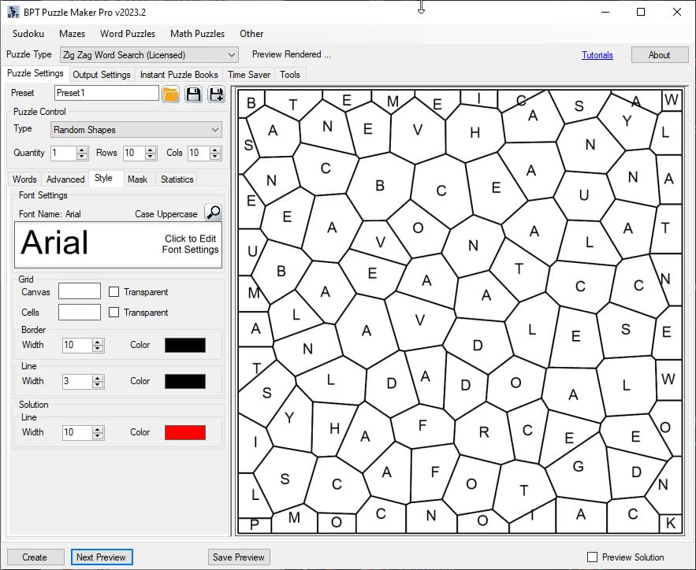Enable Transparent checkbox for Canvas
The image size is (696, 570).
click(x=114, y=292)
